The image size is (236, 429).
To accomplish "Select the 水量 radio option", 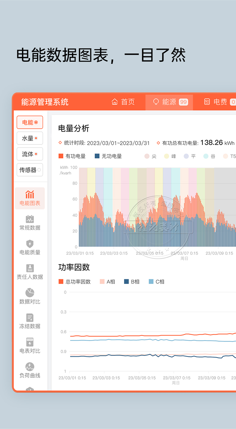I will [30, 138].
